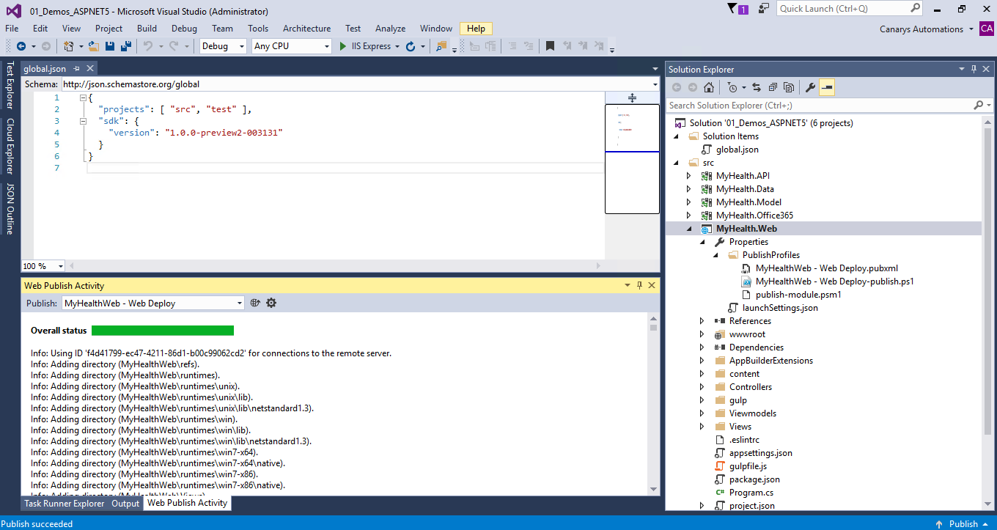997x530 pixels.
Task: Toggle Show All Files in Solution Explorer
Action: [x=789, y=87]
